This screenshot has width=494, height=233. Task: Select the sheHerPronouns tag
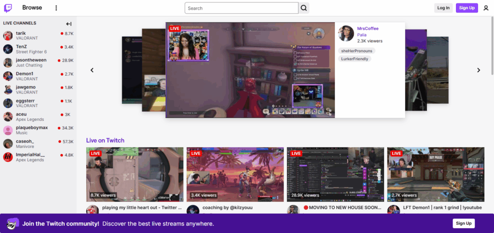(x=357, y=51)
